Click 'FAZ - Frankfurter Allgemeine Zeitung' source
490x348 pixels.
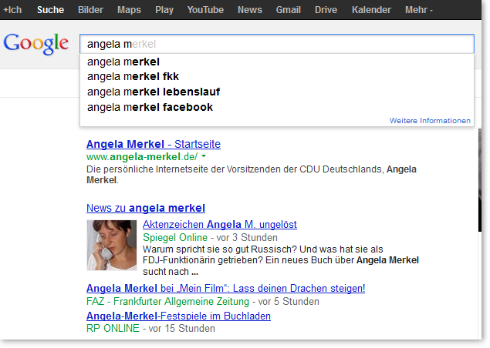coord(167,302)
